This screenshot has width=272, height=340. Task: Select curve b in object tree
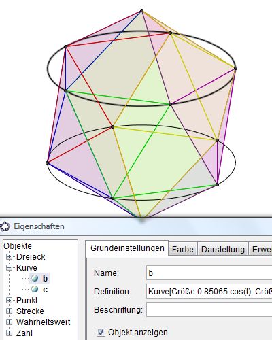pos(45,279)
